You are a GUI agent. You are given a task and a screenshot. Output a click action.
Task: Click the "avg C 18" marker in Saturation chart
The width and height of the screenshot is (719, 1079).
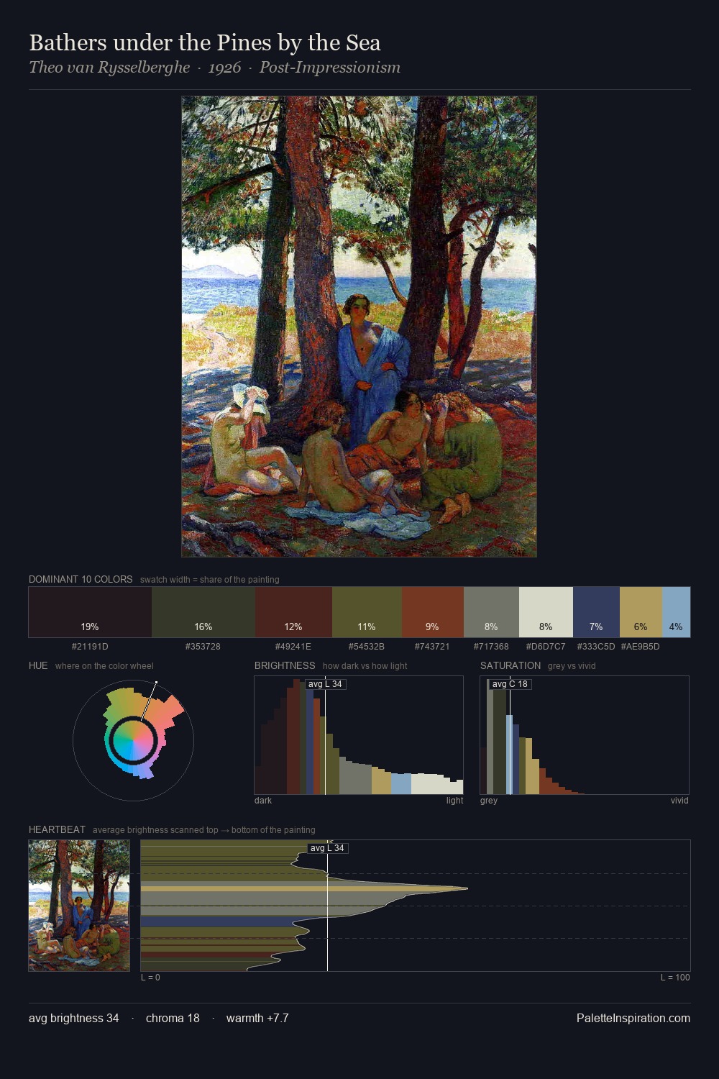(510, 684)
